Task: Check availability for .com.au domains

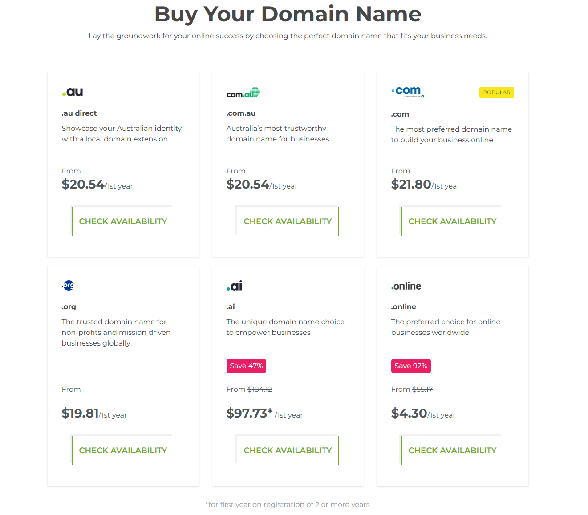Action: [x=288, y=221]
